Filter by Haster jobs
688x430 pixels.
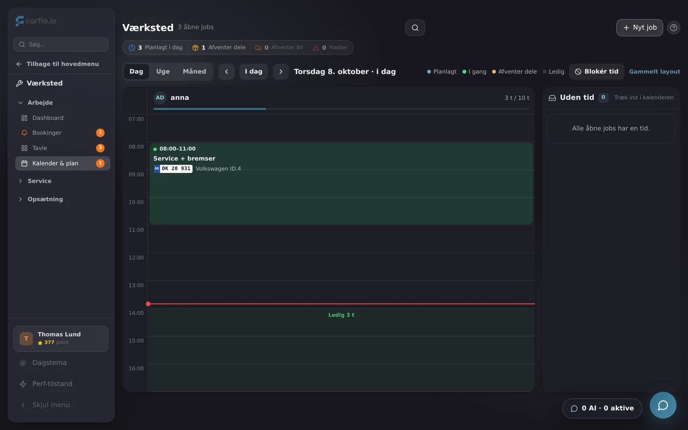330,48
